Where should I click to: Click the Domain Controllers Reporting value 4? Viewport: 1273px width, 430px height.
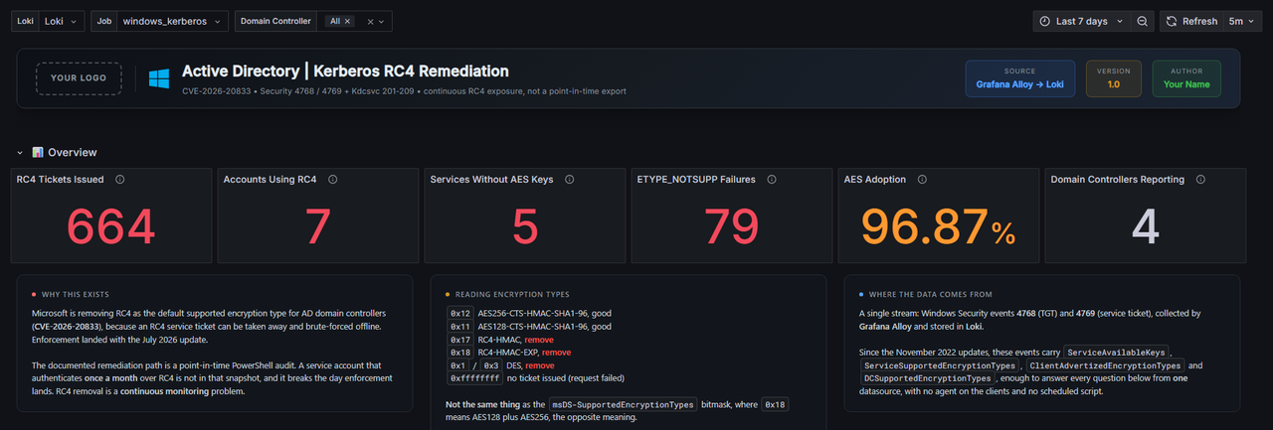pos(1146,227)
